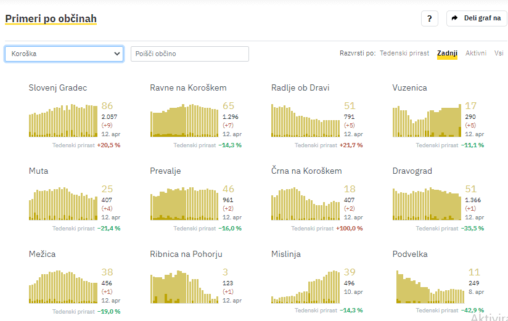Click the share arrow icon
This screenshot has height=321, width=508.
point(455,18)
